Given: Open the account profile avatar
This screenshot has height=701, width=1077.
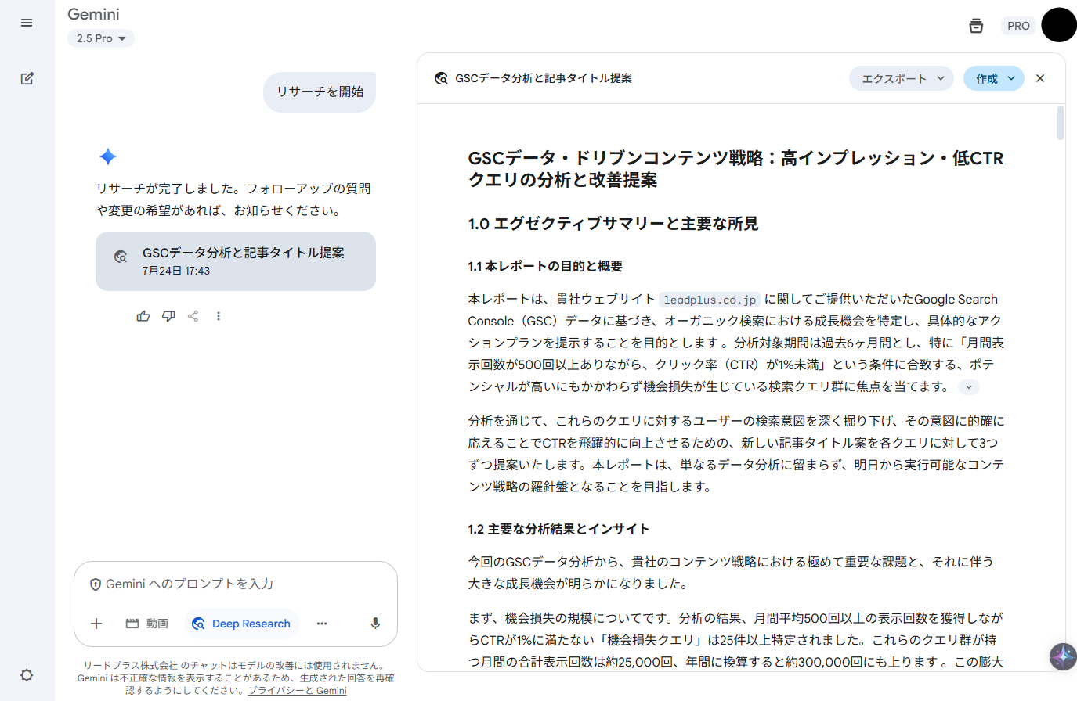Looking at the screenshot, I should point(1059,25).
